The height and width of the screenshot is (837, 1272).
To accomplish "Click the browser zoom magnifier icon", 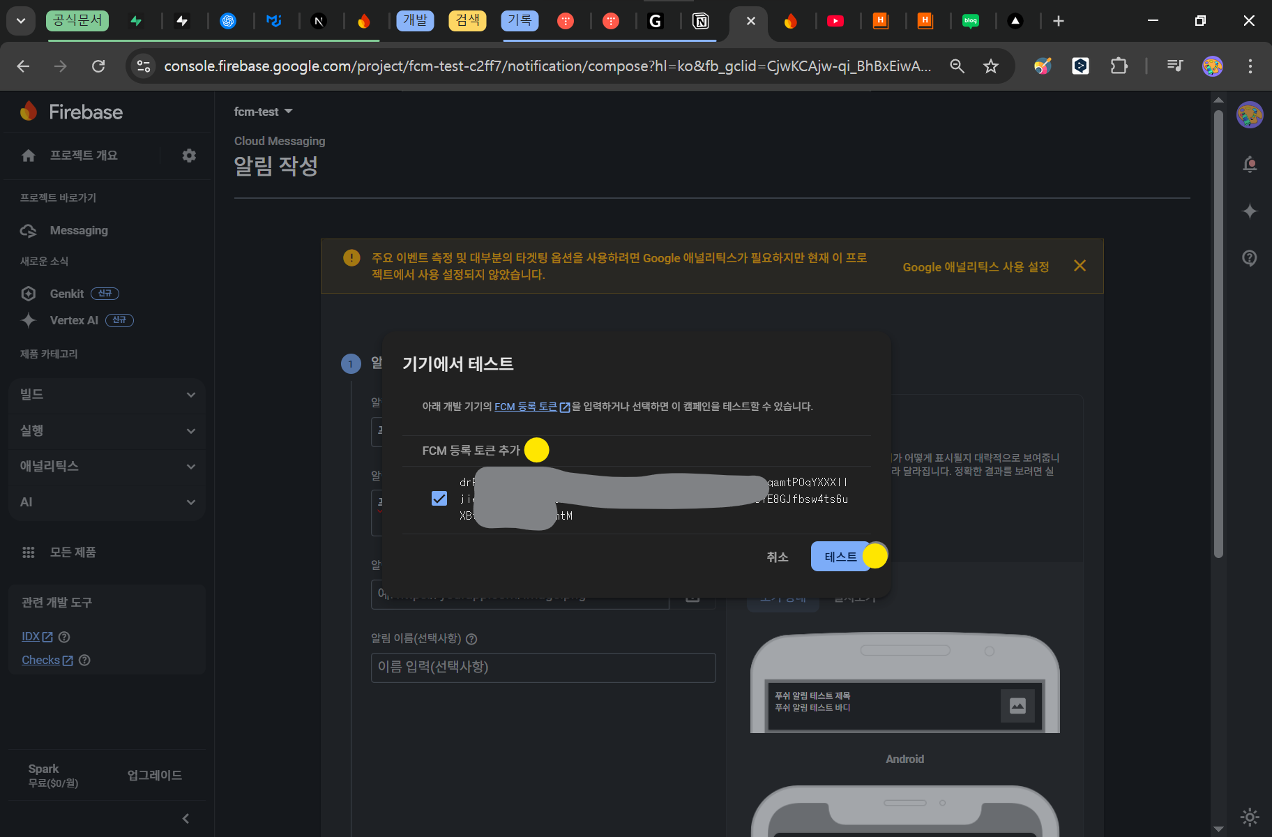I will point(957,66).
